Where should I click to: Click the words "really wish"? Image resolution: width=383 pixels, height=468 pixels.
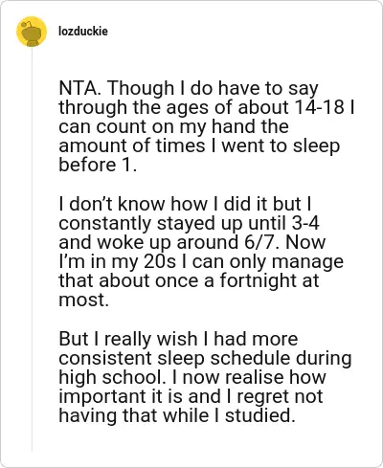pos(150,340)
